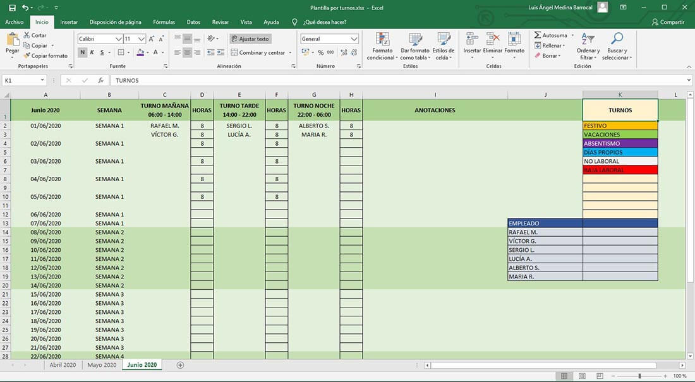Open Ordenar y filtrar menu
The width and height of the screenshot is (695, 382).
(588, 46)
